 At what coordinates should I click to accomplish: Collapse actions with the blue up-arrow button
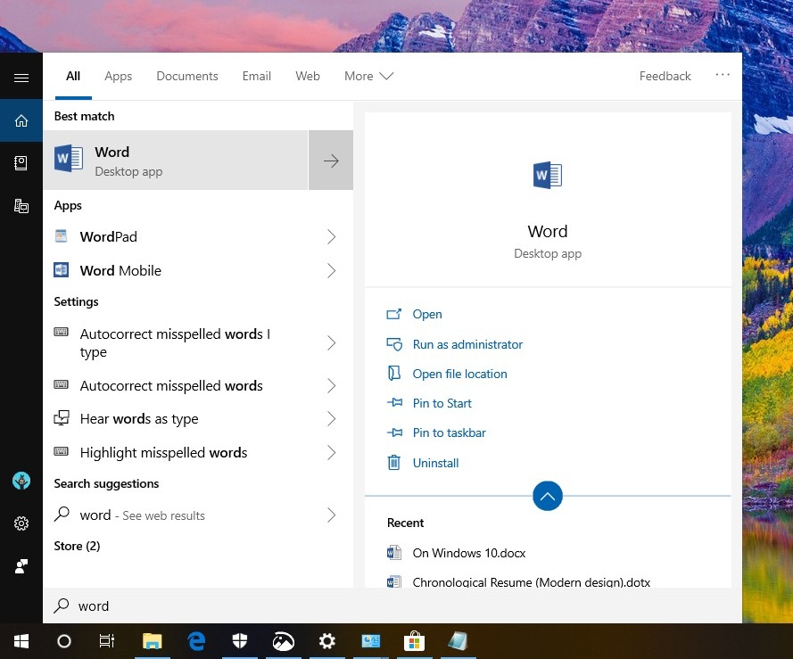coord(547,496)
